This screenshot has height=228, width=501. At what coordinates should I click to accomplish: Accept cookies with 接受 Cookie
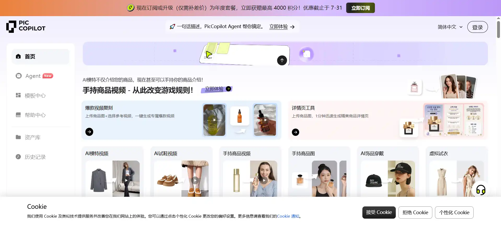[x=379, y=212]
